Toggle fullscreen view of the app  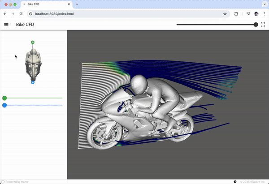pos(263,24)
